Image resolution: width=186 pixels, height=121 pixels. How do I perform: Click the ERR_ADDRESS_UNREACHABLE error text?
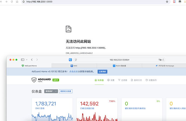point(79,53)
